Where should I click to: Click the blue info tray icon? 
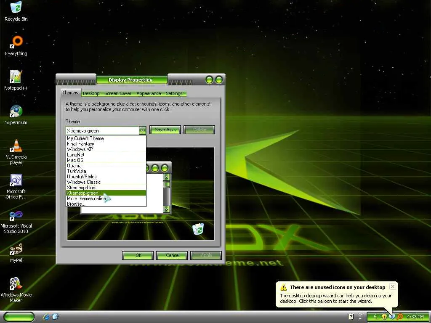(x=393, y=317)
